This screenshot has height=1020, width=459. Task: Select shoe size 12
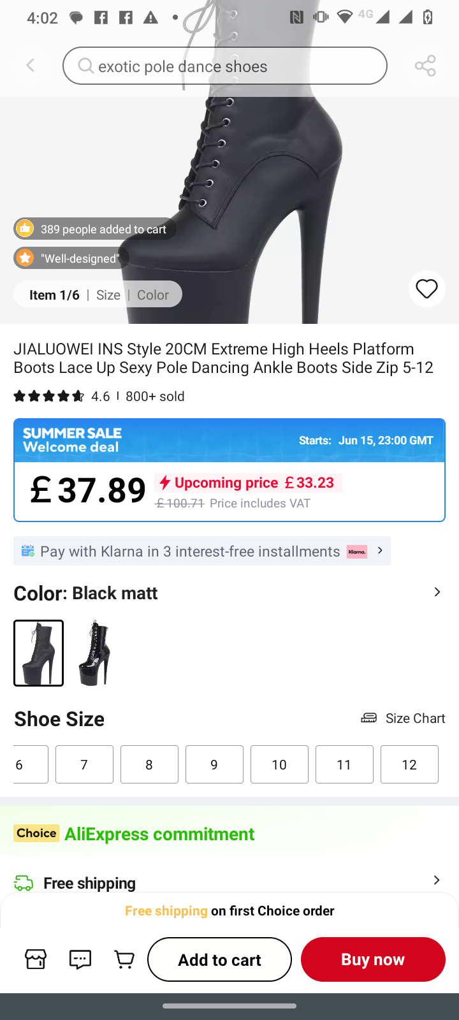[409, 764]
